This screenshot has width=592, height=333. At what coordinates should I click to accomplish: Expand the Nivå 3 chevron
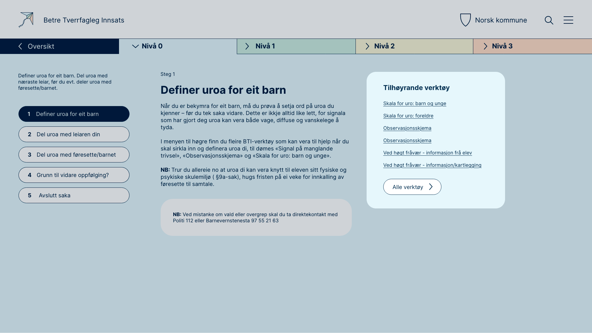click(485, 46)
